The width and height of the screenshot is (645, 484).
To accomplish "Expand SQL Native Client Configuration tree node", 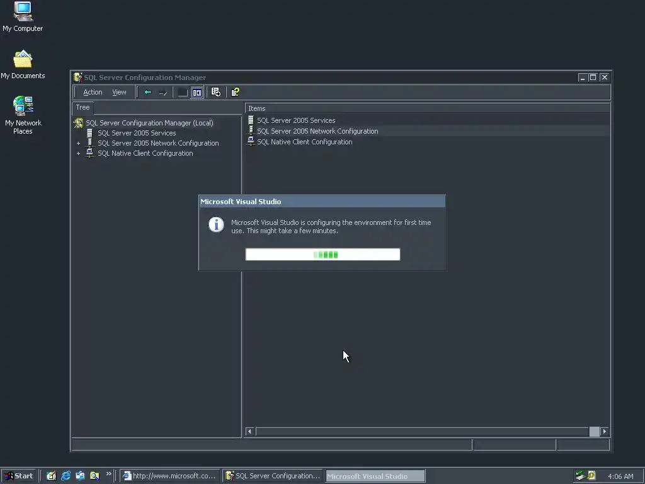I will click(78, 154).
